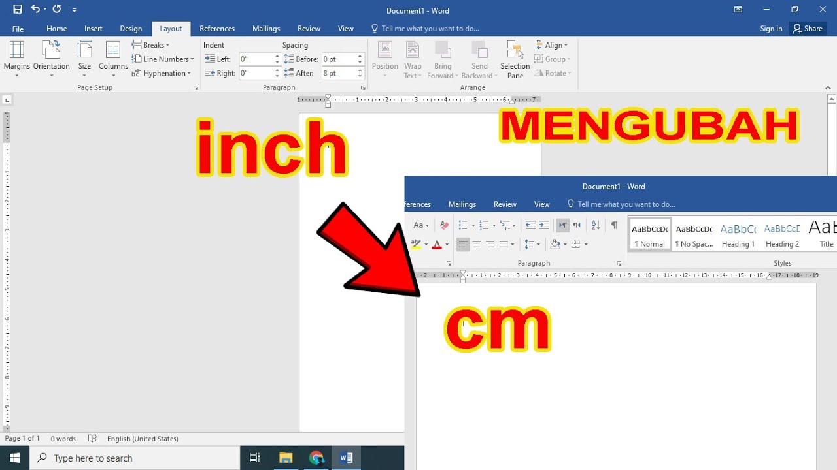Open Task View on the taskbar
This screenshot has height=470, width=837.
(x=255, y=458)
